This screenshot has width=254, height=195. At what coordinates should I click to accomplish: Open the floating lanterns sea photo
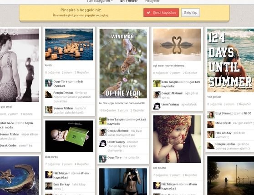(69, 45)
